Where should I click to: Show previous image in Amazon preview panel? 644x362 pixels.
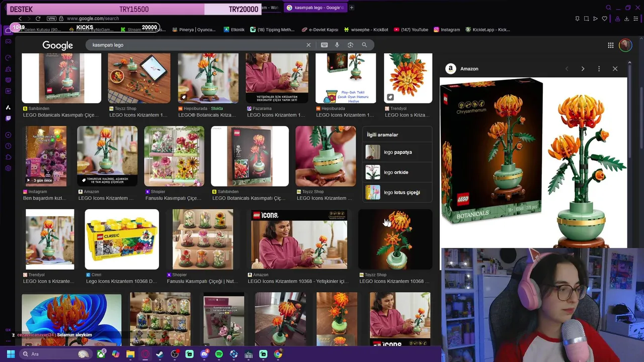(x=567, y=69)
